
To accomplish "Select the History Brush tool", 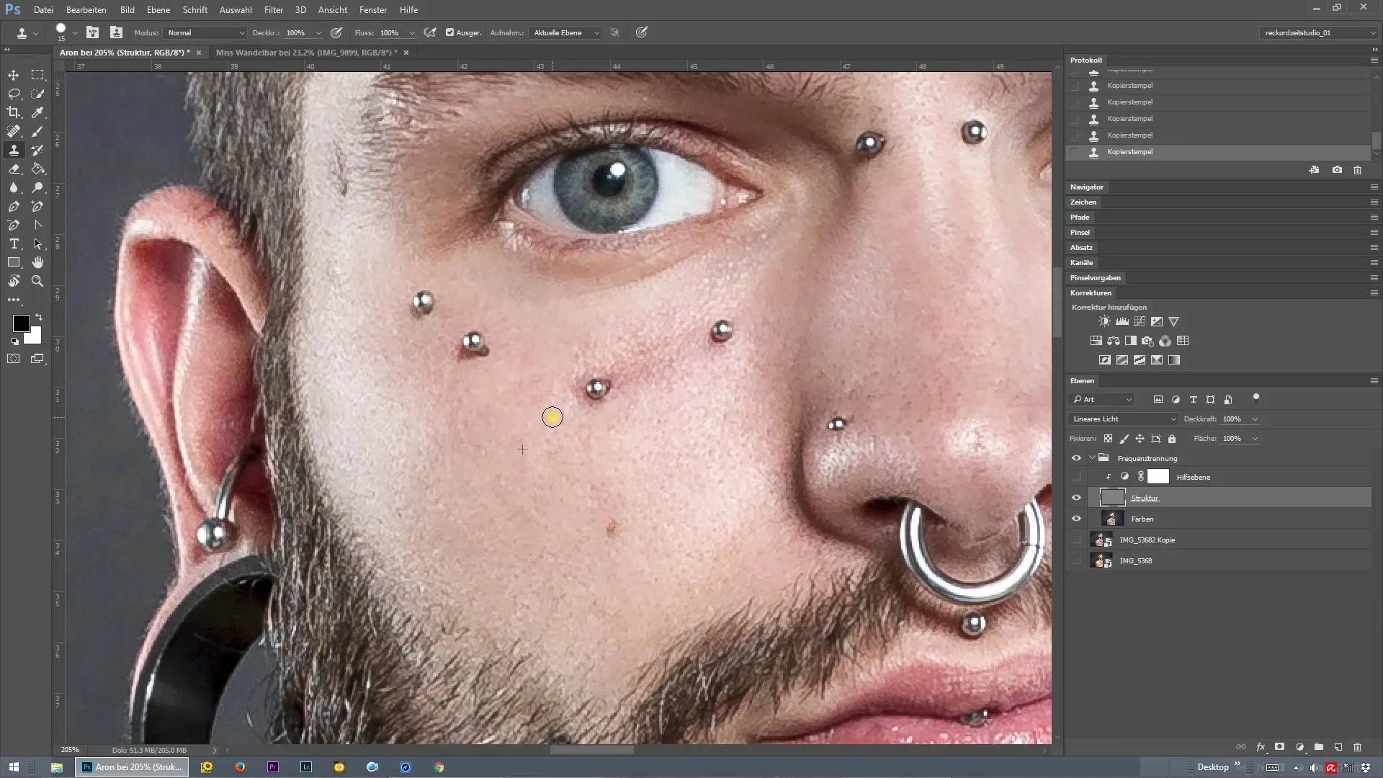I will 37,150.
